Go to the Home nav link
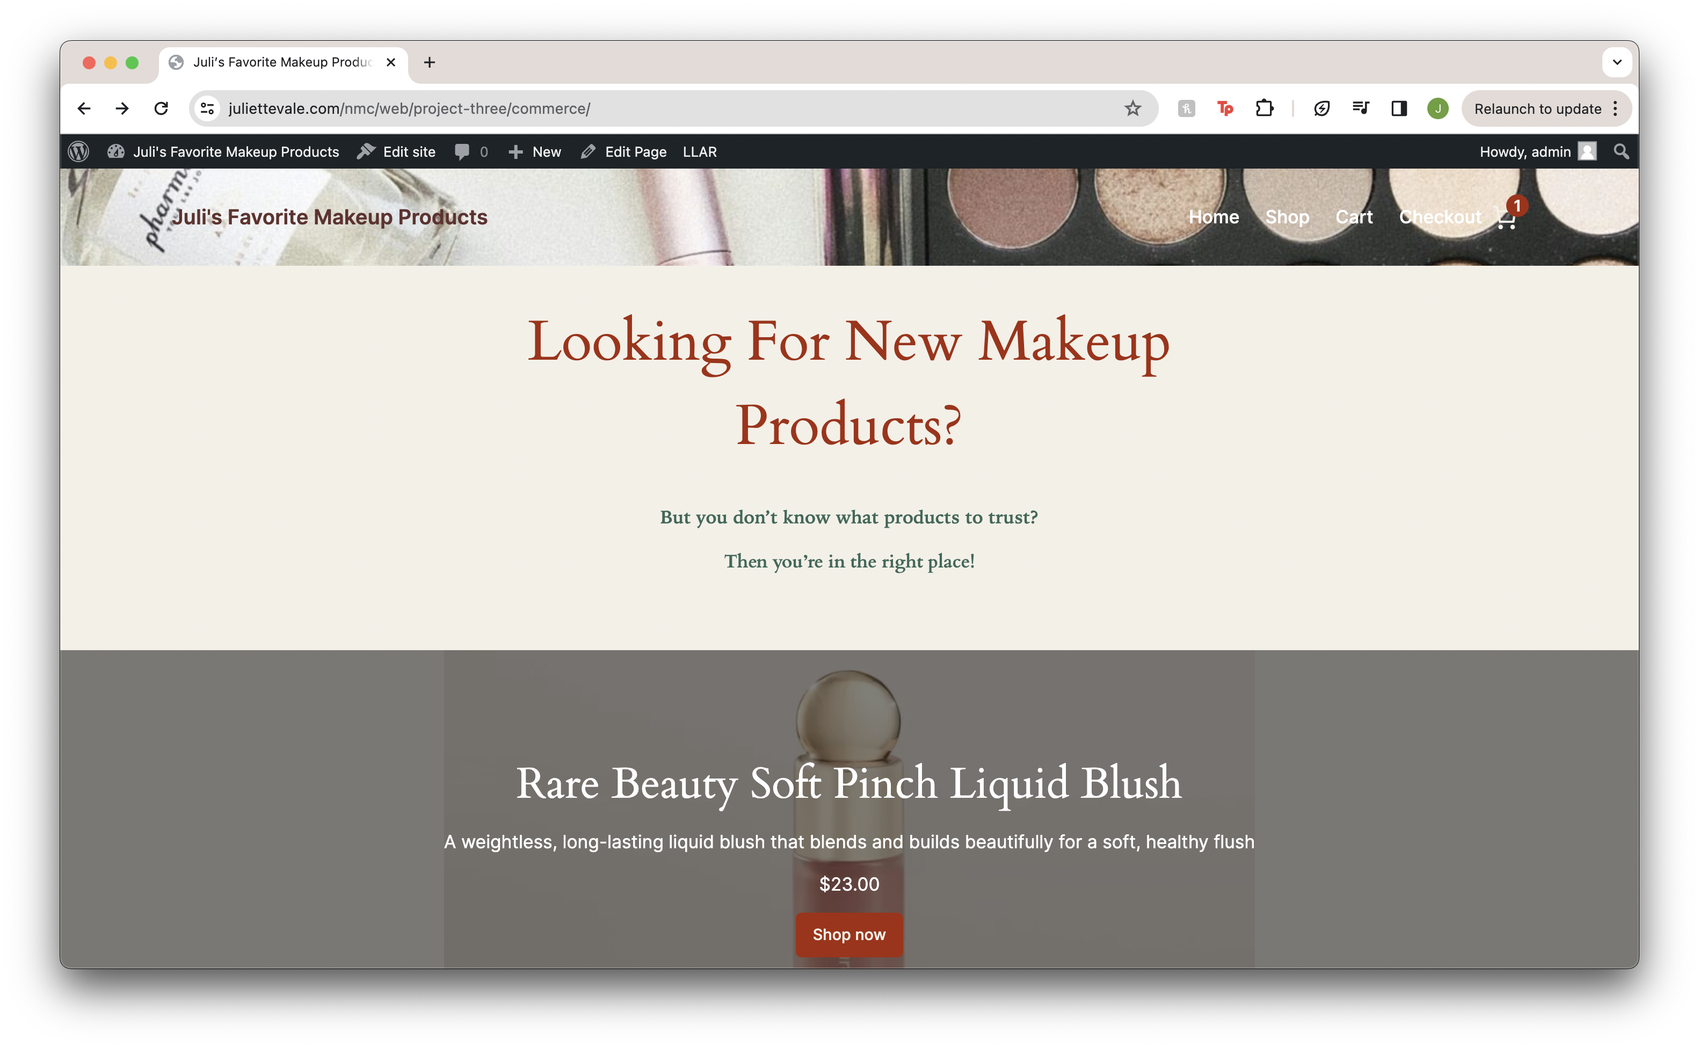The image size is (1699, 1048). [1213, 217]
